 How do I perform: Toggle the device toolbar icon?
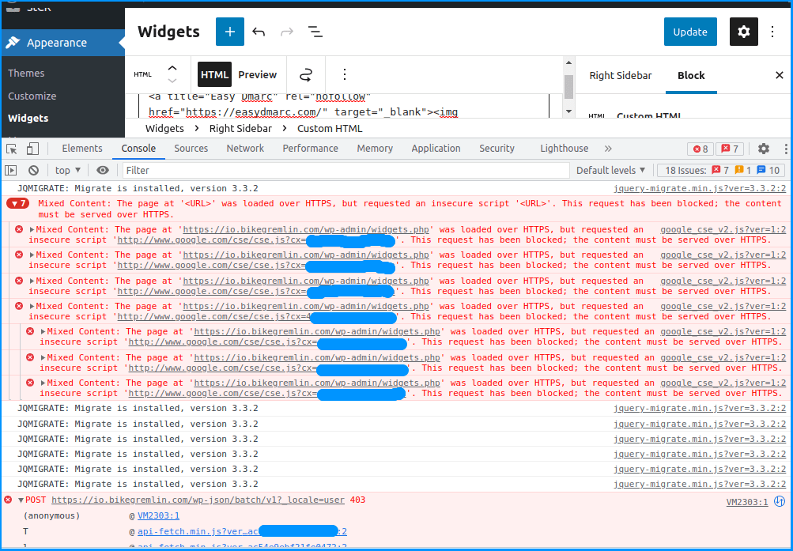(x=32, y=149)
